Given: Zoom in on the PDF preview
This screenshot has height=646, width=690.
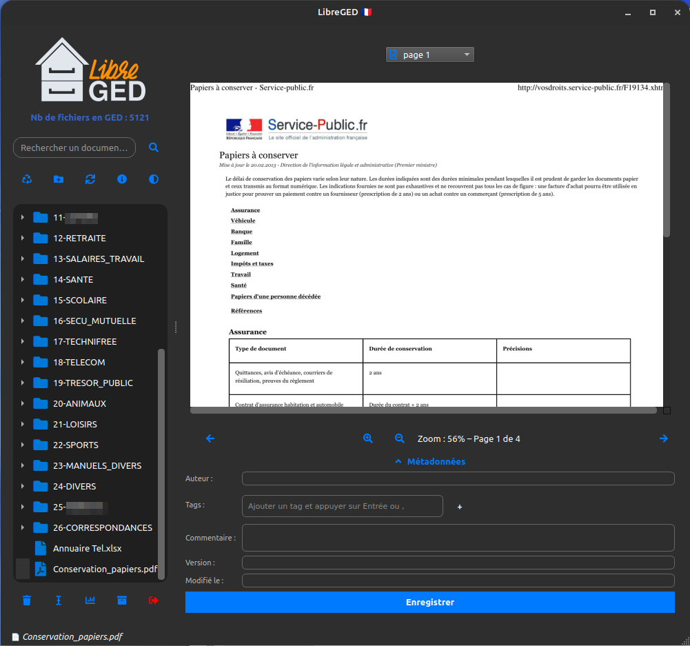Looking at the screenshot, I should 368,438.
